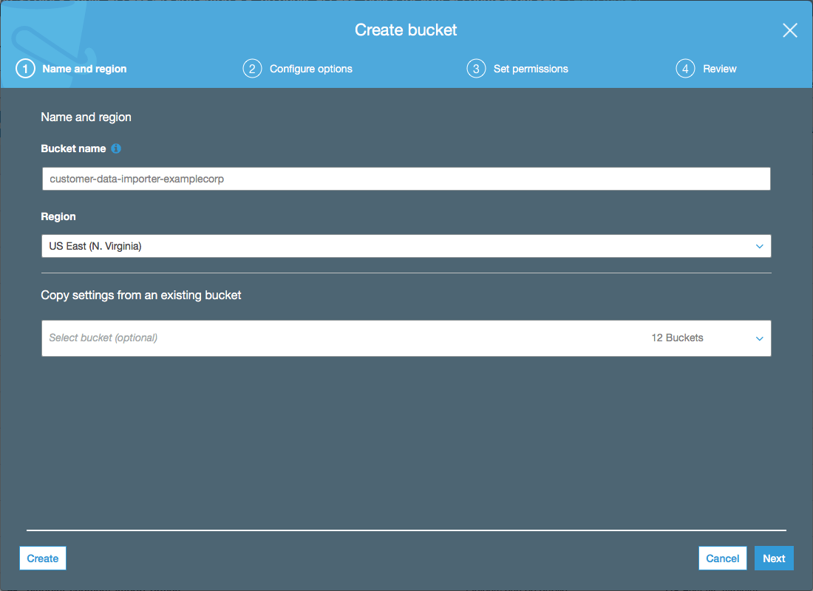Viewport: 813px width, 591px height.
Task: Click the step 2 numbered circle
Action: pyautogui.click(x=252, y=68)
